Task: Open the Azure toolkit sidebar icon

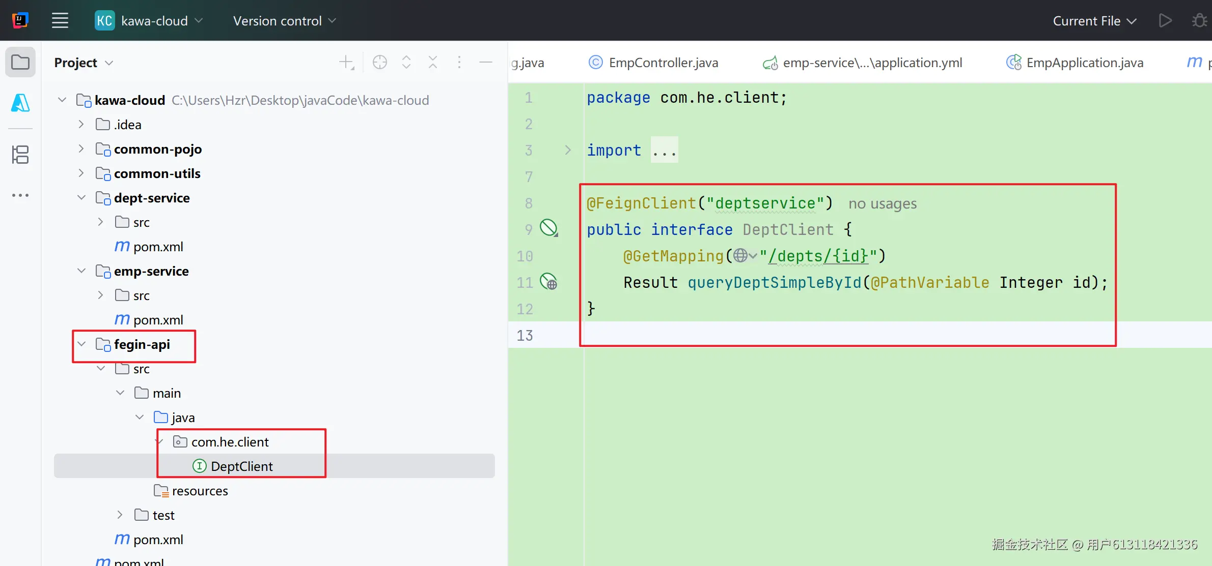Action: 20,103
